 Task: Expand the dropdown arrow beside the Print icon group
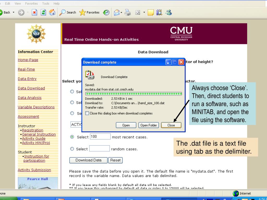[144, 12]
